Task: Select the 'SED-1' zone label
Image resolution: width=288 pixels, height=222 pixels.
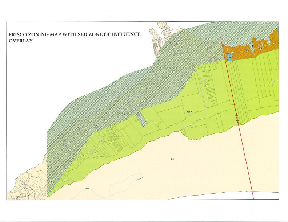Action: pyautogui.click(x=189, y=112)
